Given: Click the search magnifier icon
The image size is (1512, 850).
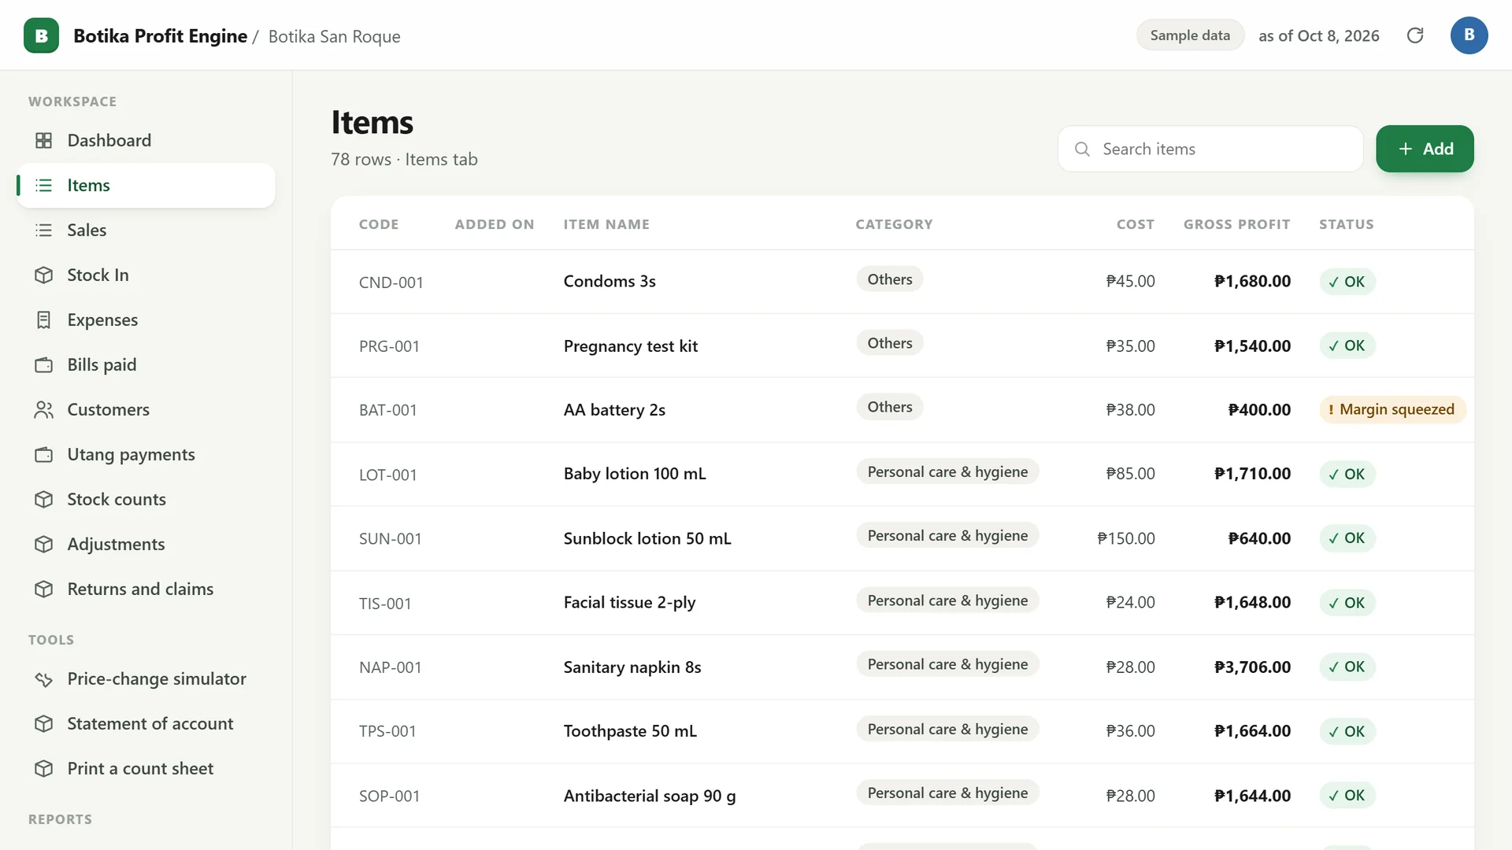Looking at the screenshot, I should tap(1082, 149).
